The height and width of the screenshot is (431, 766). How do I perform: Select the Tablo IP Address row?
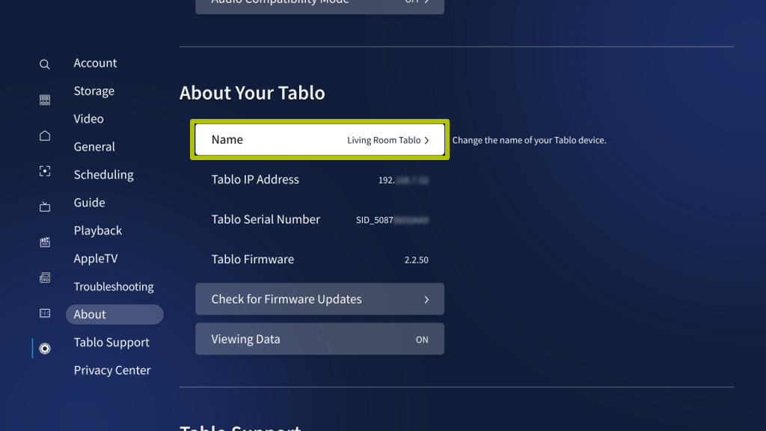tap(319, 180)
